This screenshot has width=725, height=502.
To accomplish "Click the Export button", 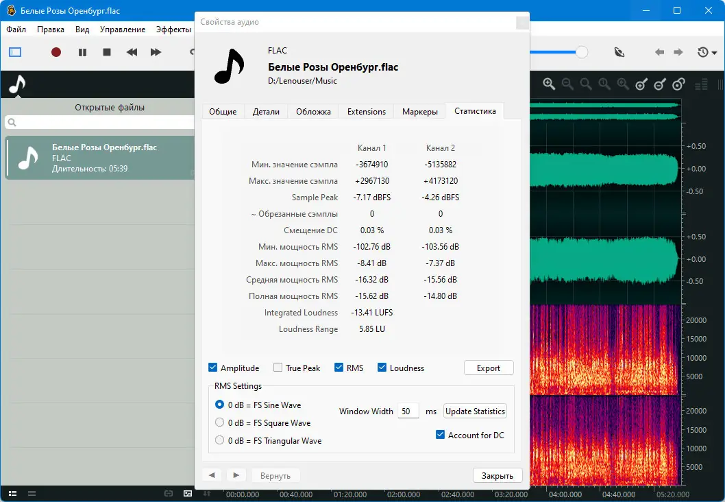I will click(488, 368).
